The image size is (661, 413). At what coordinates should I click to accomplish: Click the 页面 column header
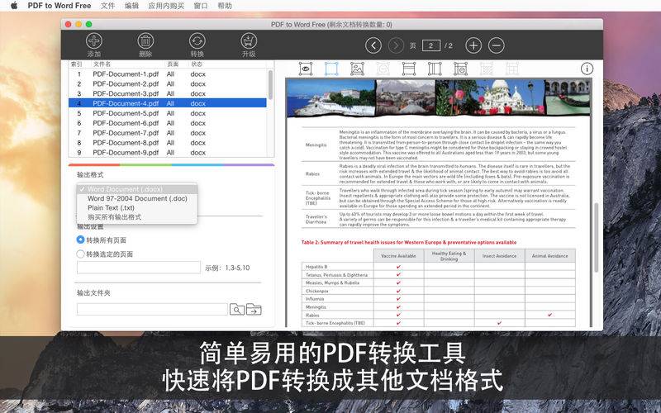coord(173,64)
